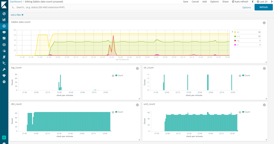Open the Last 2h time picker
This screenshot has height=144, width=274.
[262, 2]
